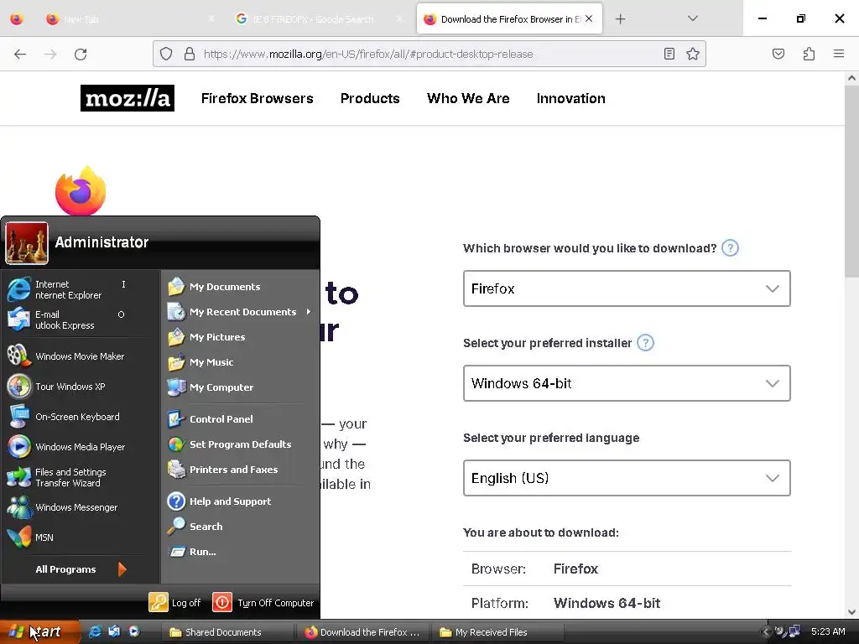Click the site padlock icon
This screenshot has width=859, height=644.
(190, 54)
